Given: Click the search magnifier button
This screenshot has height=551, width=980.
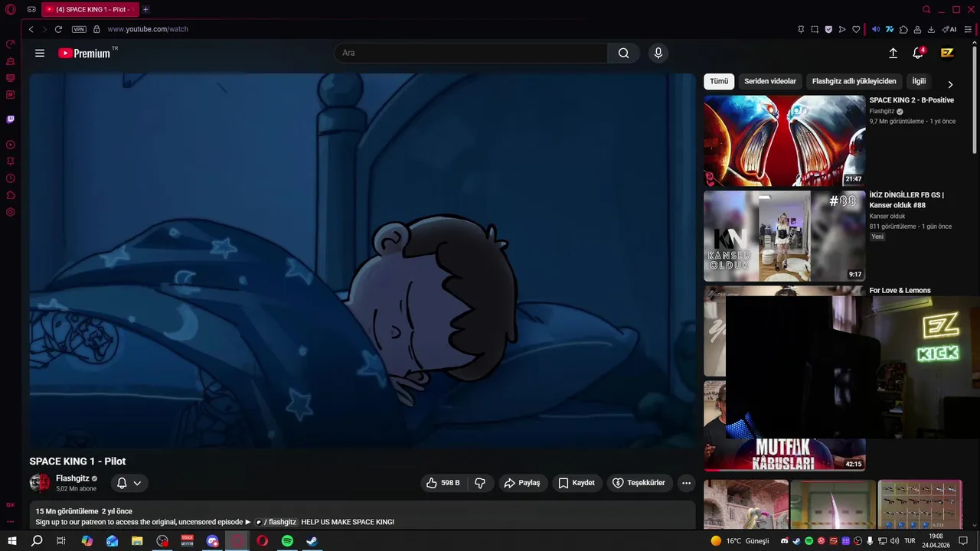Looking at the screenshot, I should 623,53.
